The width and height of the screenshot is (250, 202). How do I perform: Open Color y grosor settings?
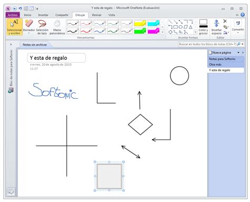(203, 27)
